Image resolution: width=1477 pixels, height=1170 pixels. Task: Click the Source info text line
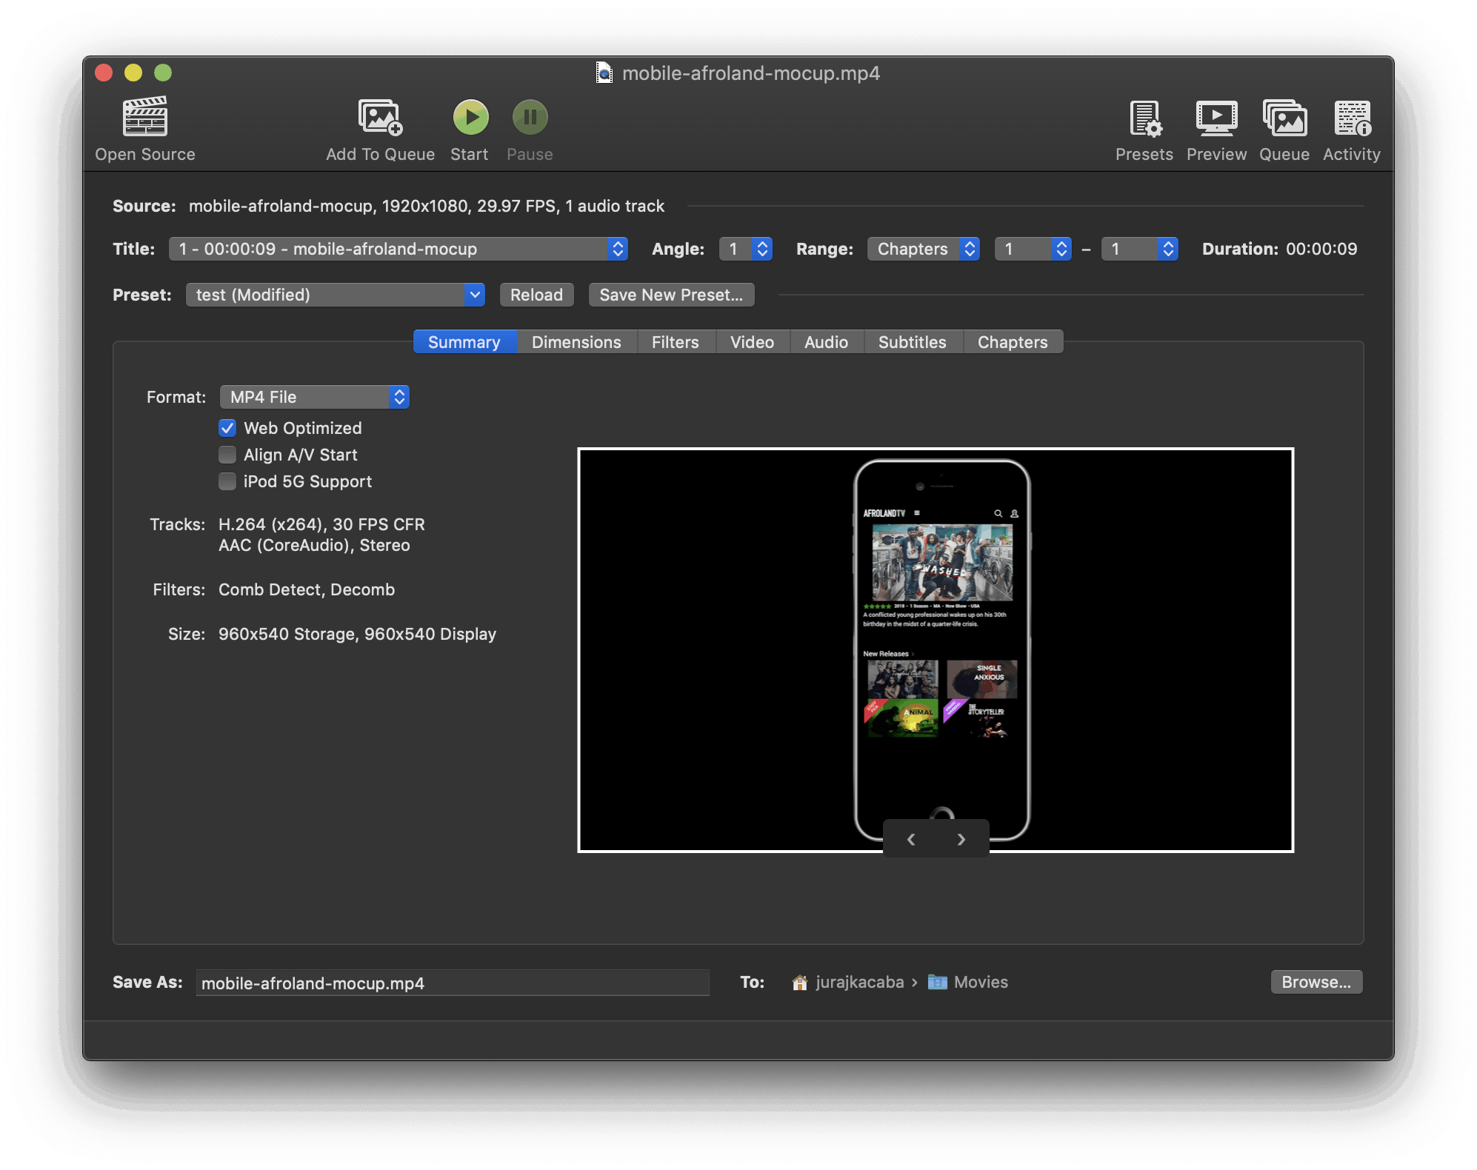click(x=427, y=206)
